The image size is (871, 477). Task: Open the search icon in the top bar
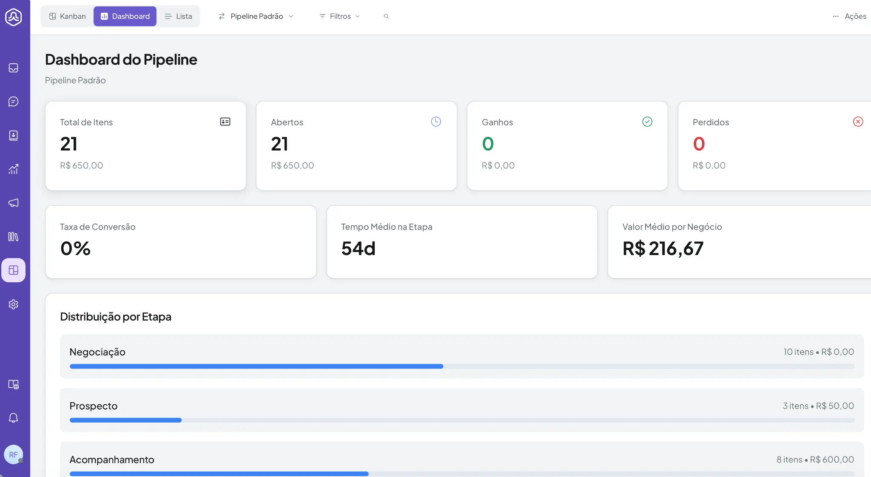click(386, 16)
